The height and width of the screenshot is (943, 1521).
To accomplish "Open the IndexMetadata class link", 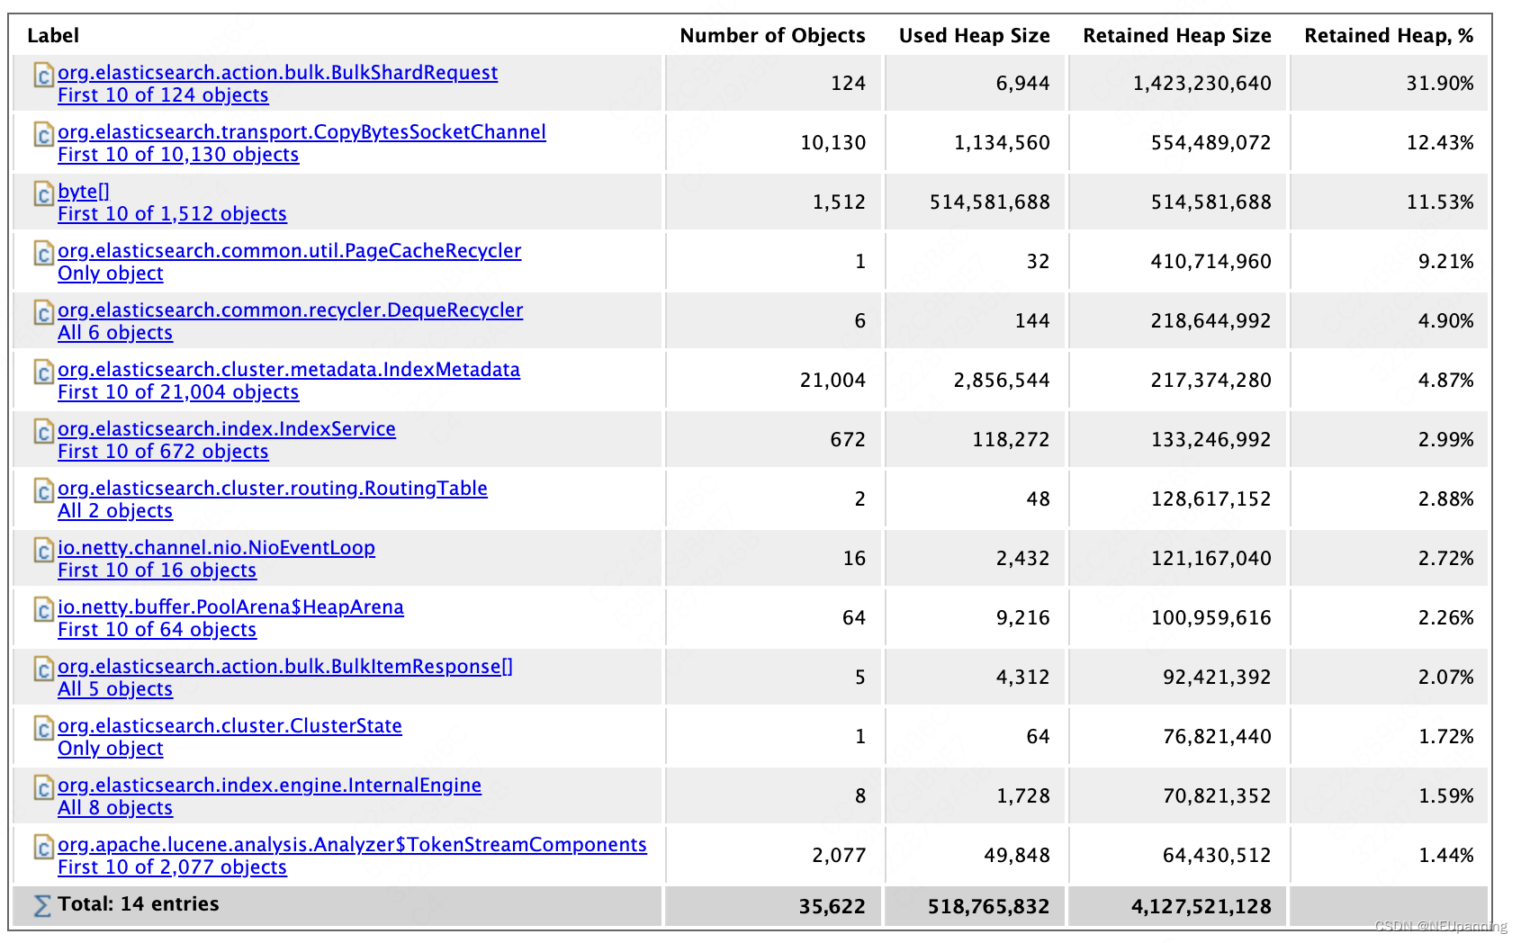I will coord(289,370).
